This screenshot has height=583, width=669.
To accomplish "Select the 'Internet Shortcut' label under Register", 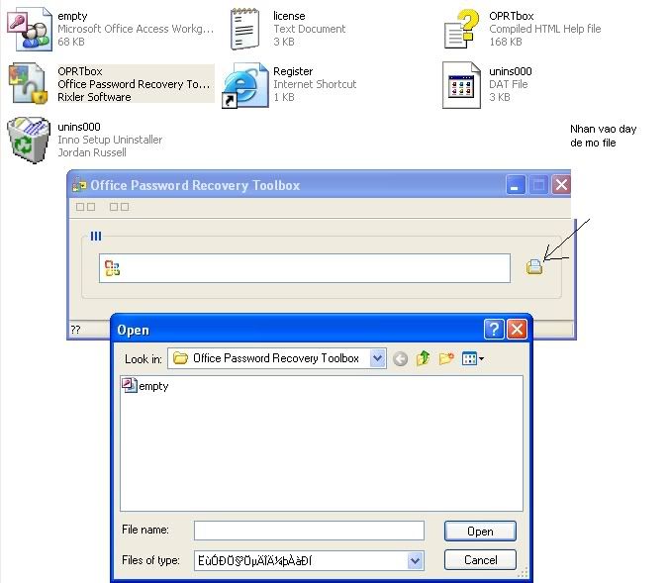I will [315, 84].
